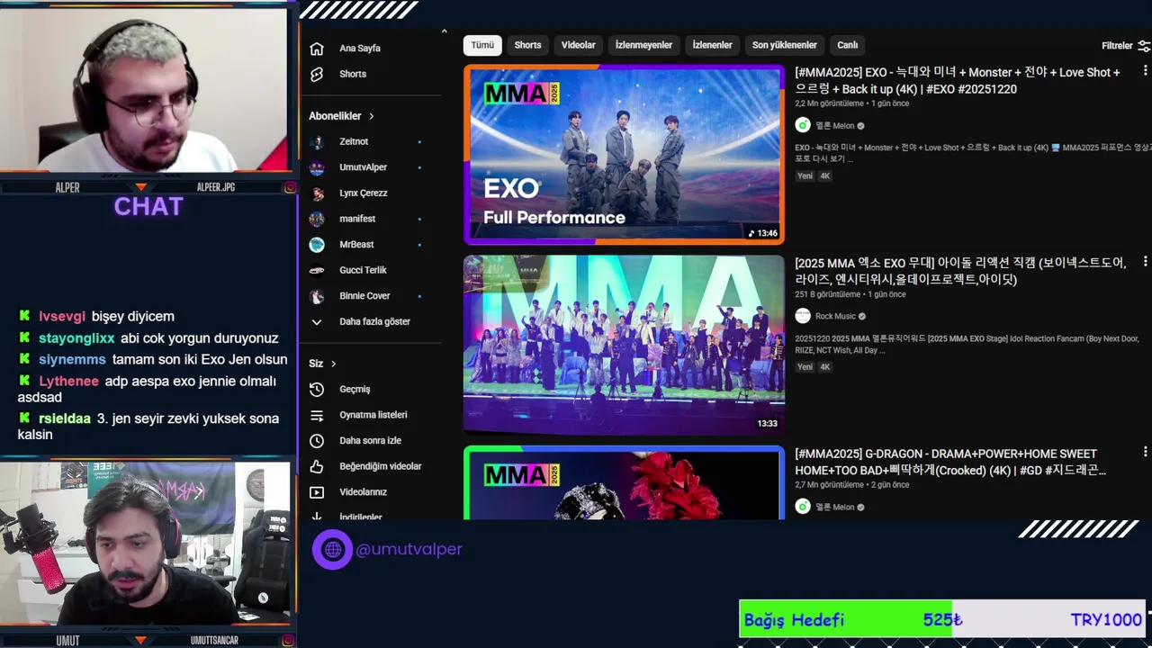Open G-DRAGON MMA2025 video title link
The image size is (1152, 648).
[x=950, y=462]
